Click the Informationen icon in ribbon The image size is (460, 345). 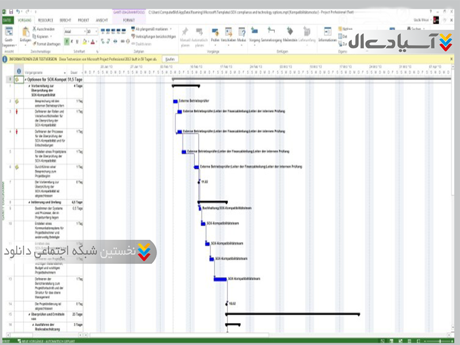(327, 36)
